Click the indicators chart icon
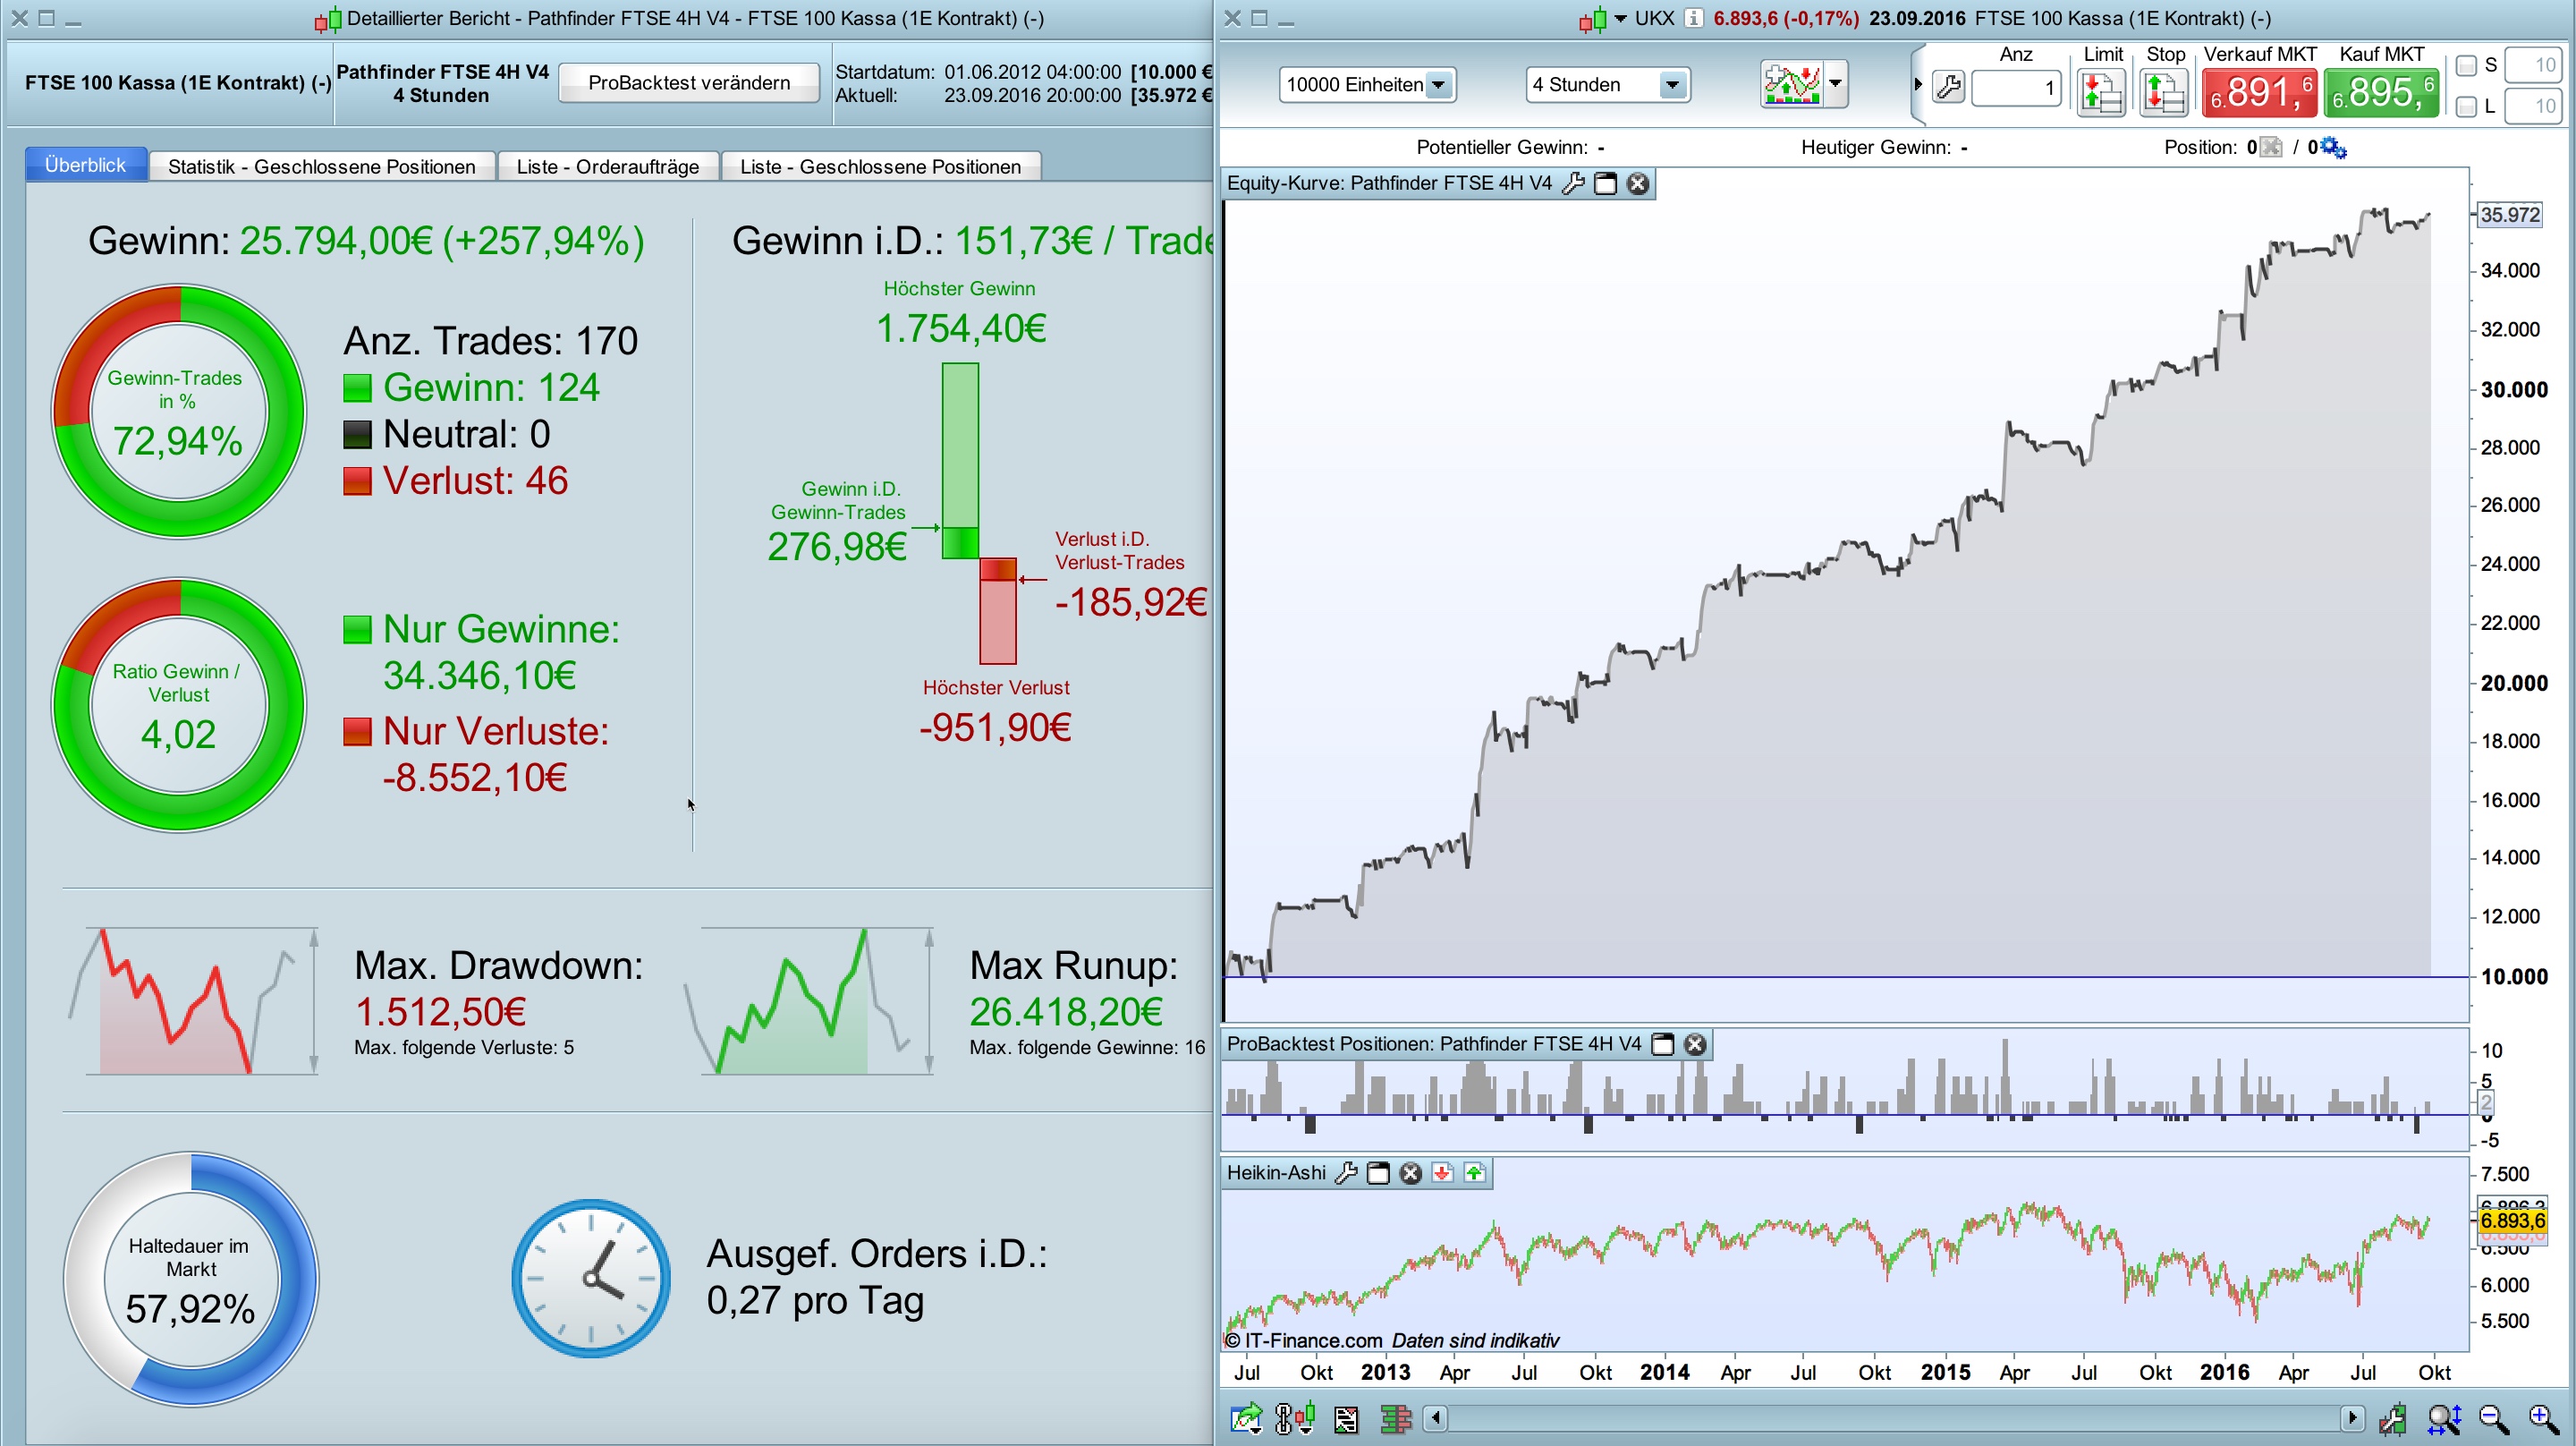 click(x=1790, y=85)
